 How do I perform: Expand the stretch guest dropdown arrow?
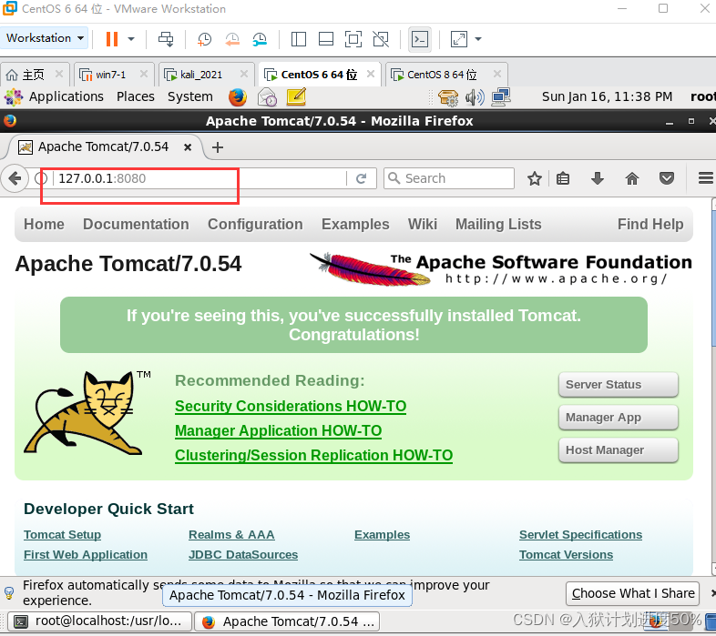pyautogui.click(x=478, y=39)
